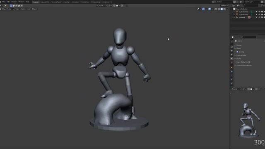Toggle viewport visibility eye of first Cylinder
265x149 pixels.
(x=259, y=12)
